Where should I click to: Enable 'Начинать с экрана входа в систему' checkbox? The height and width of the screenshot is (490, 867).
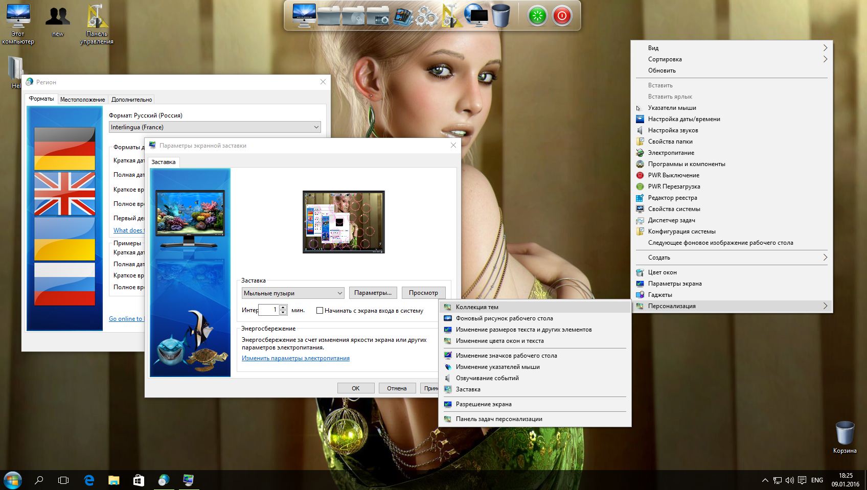[x=320, y=311]
